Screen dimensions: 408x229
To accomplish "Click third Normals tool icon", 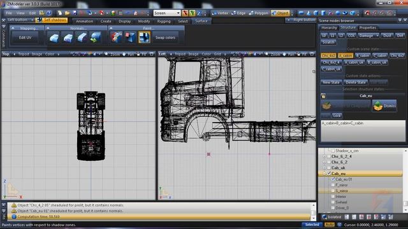I will pyautogui.click(x=82, y=38).
